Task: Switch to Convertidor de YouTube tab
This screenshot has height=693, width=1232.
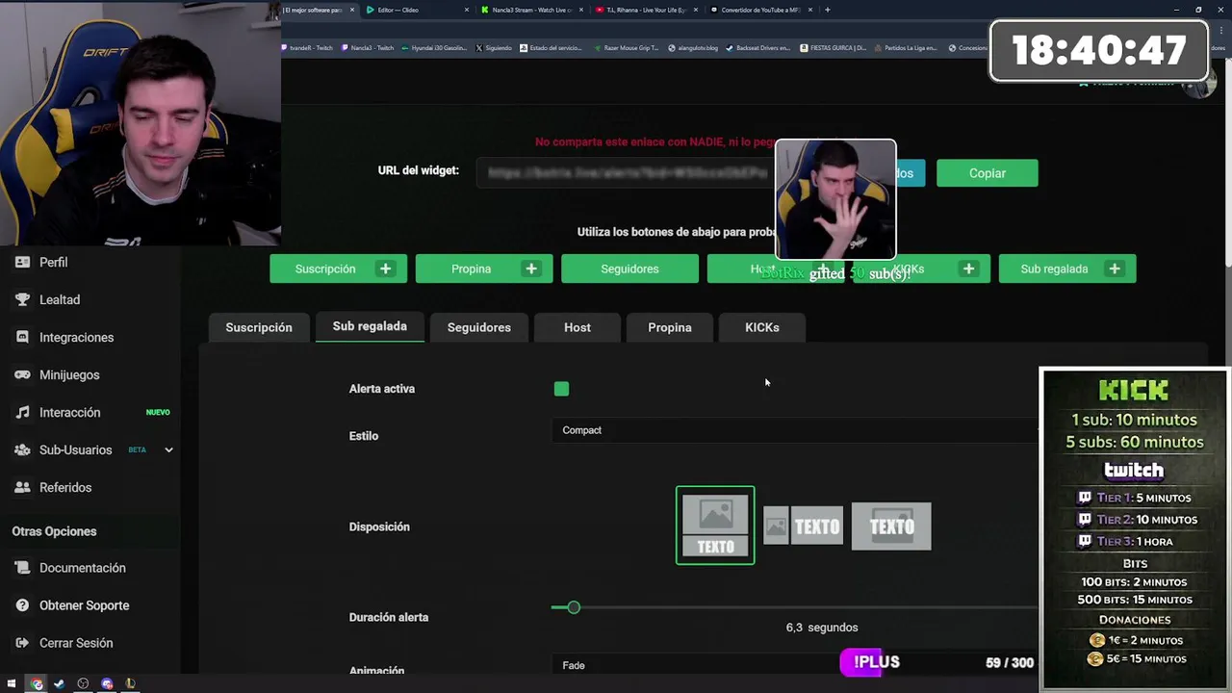Action: [x=760, y=10]
